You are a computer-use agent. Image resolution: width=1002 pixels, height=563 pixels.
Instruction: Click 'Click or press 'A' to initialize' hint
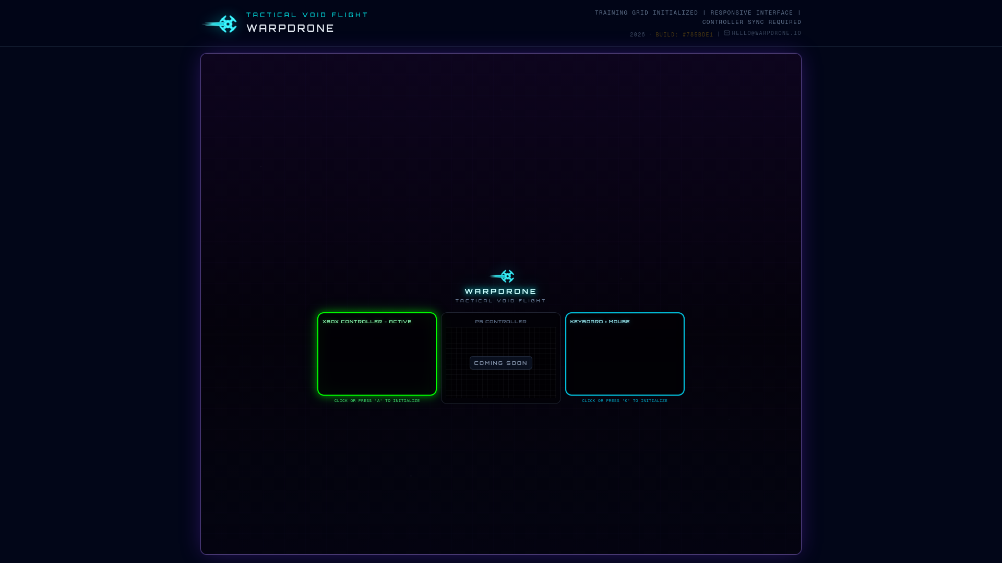pos(377,401)
